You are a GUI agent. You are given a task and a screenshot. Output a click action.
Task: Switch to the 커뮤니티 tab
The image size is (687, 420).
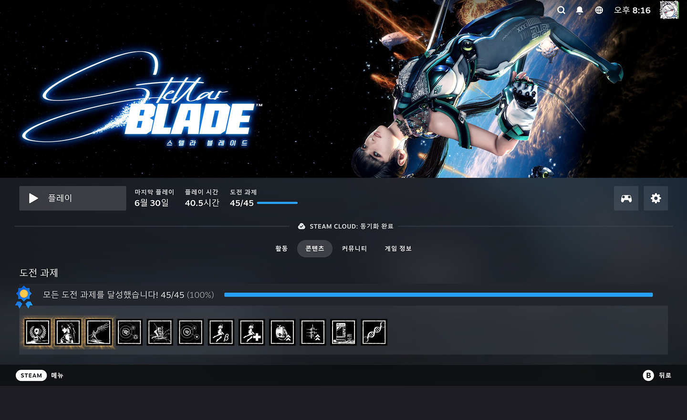(354, 249)
